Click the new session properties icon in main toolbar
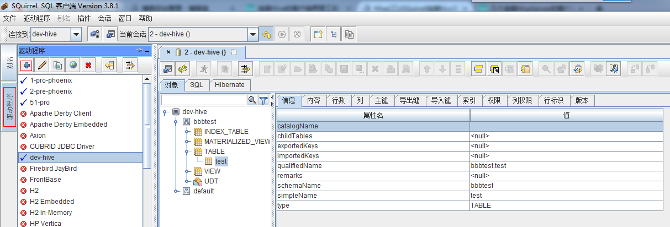This screenshot has width=670, height=227. coord(110,34)
